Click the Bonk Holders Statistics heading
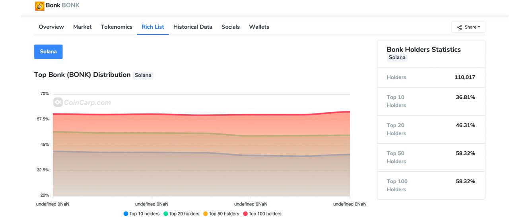The width and height of the screenshot is (509, 219). tap(424, 49)
